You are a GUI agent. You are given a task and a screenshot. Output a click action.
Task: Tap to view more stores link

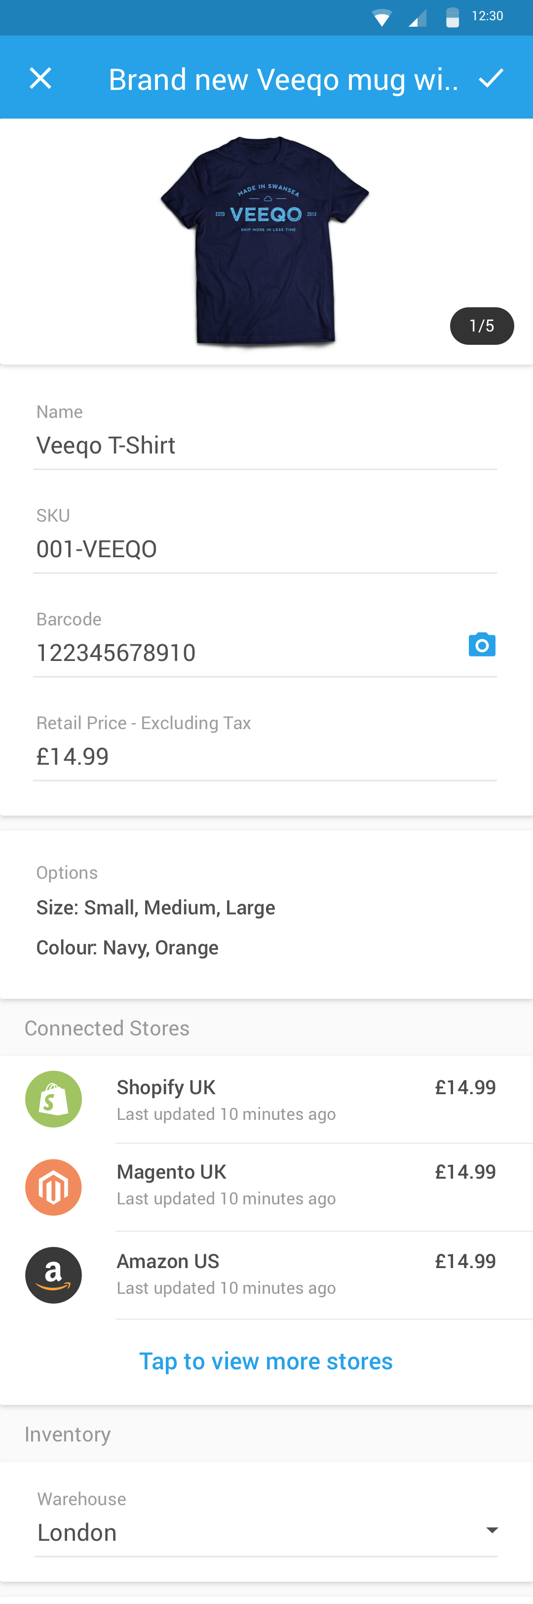(266, 1360)
